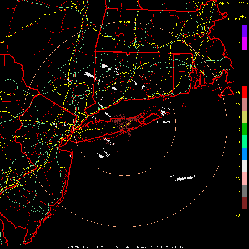Click the light pink IC legend swatch
This screenshot has height=249, width=249.
pos(244,178)
